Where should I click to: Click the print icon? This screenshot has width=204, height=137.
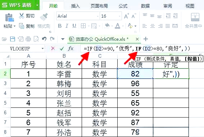click(28, 39)
